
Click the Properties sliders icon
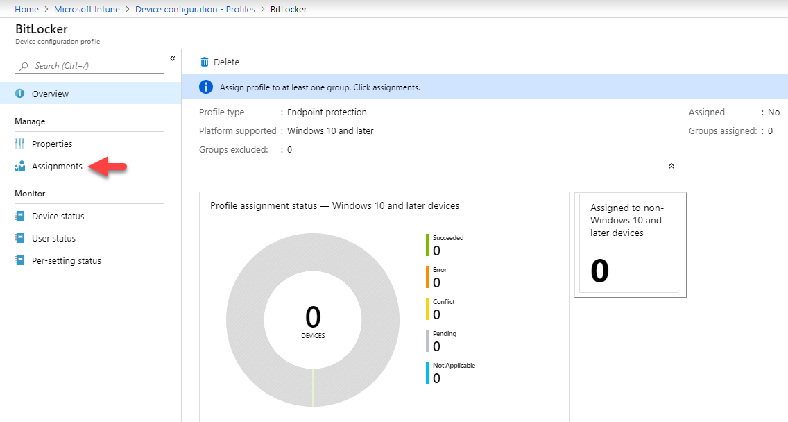[19, 144]
